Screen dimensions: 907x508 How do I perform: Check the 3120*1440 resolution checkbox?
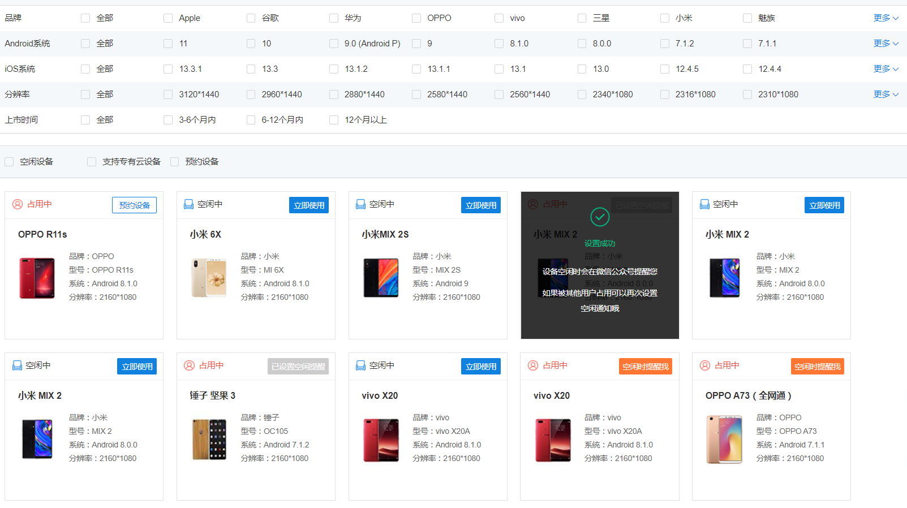[x=168, y=94]
